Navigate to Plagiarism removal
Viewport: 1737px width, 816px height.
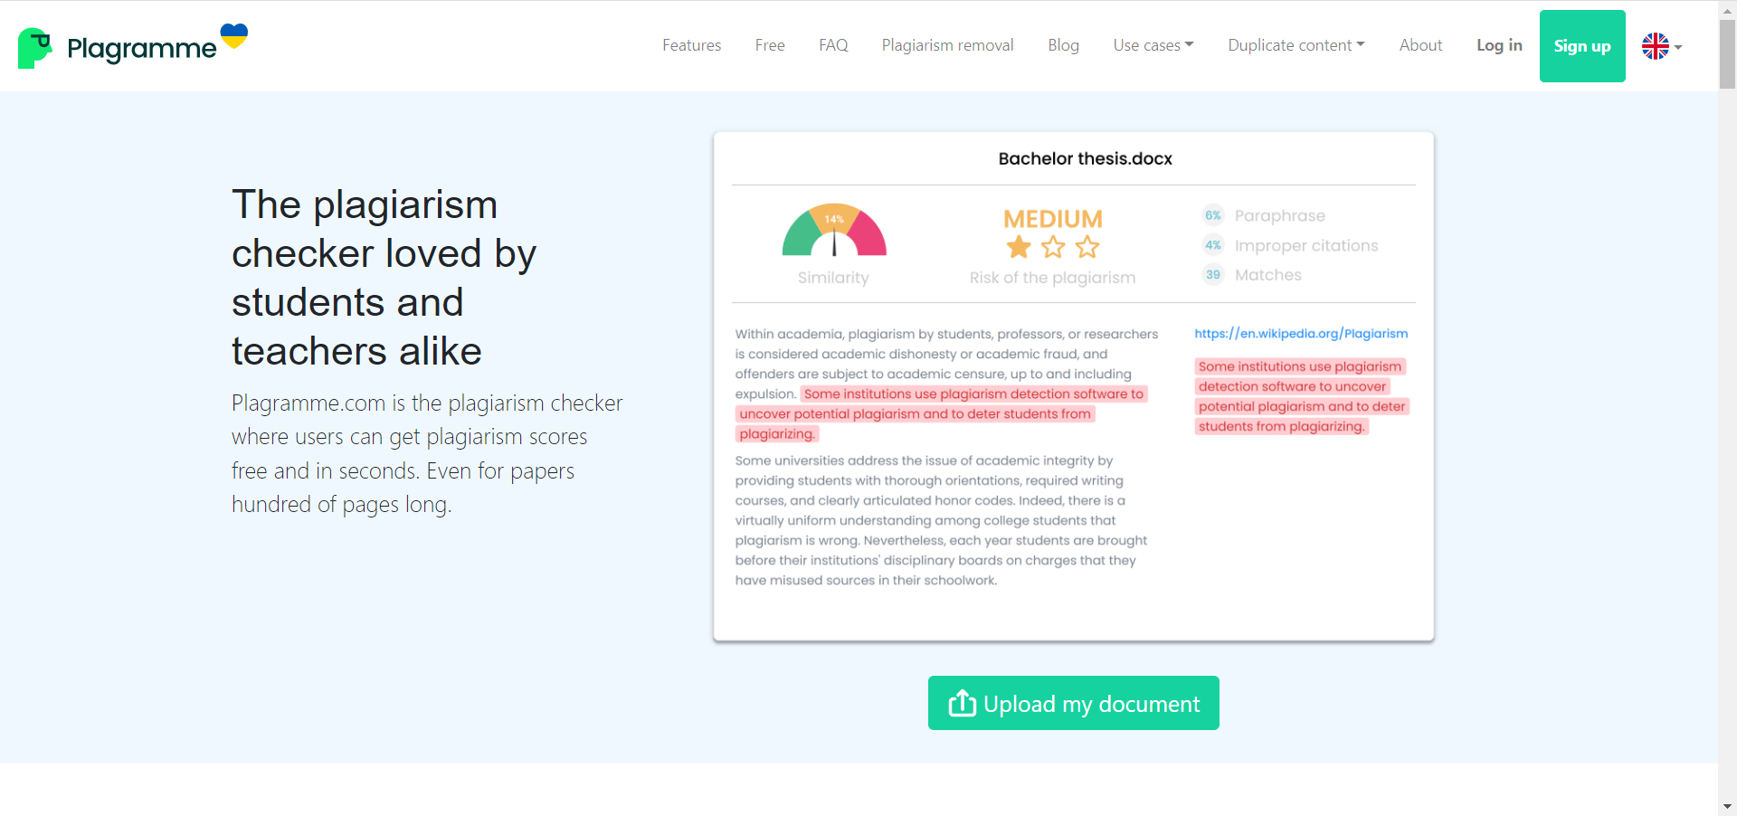(948, 45)
